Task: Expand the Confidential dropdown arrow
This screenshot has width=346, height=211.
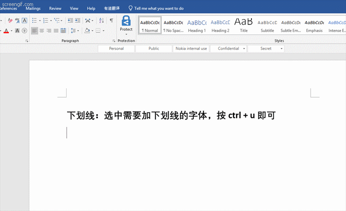Action: 244,49
